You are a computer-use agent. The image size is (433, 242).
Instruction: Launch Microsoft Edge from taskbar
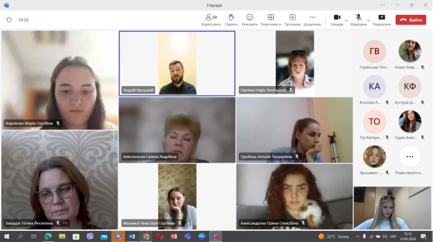[x=48, y=236]
